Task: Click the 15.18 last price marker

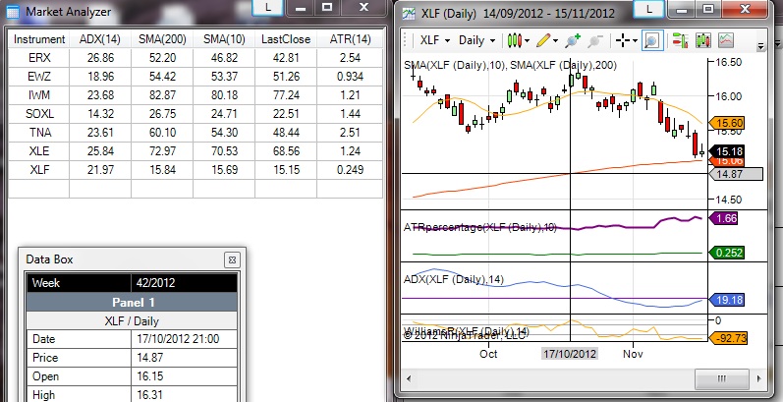Action: 728,151
